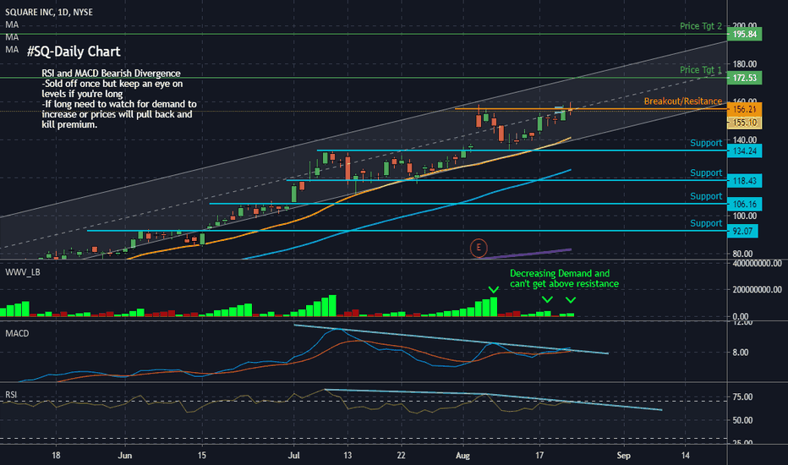
Task: Click the 8.00 value on the MACD scale
Action: 741,353
